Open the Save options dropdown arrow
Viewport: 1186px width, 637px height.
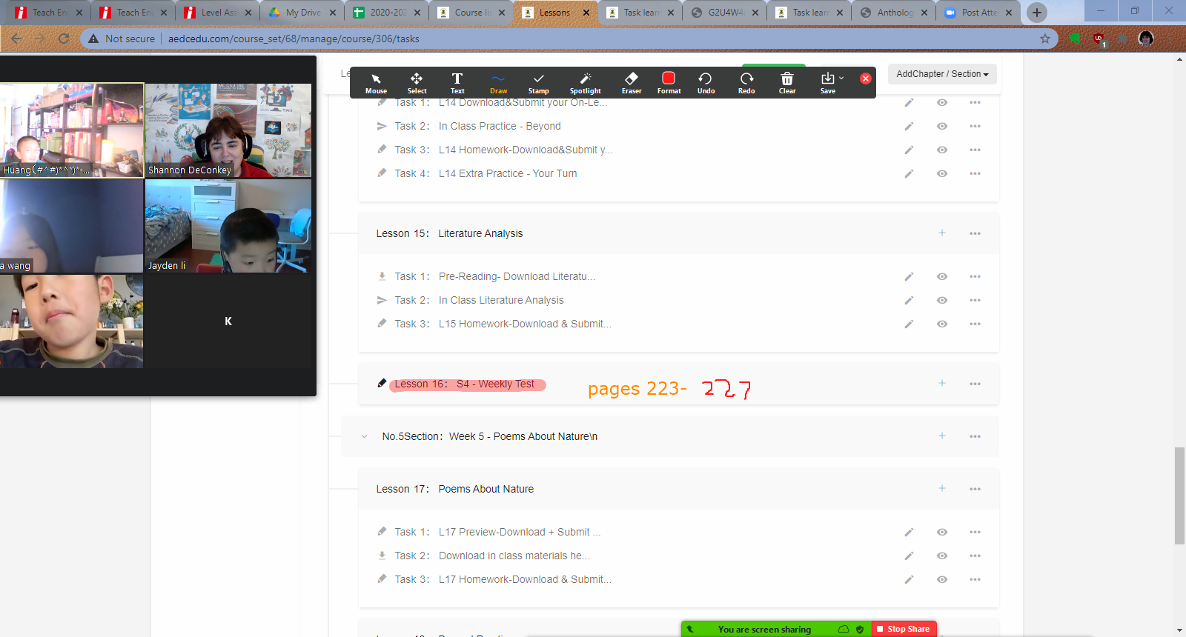tap(841, 78)
